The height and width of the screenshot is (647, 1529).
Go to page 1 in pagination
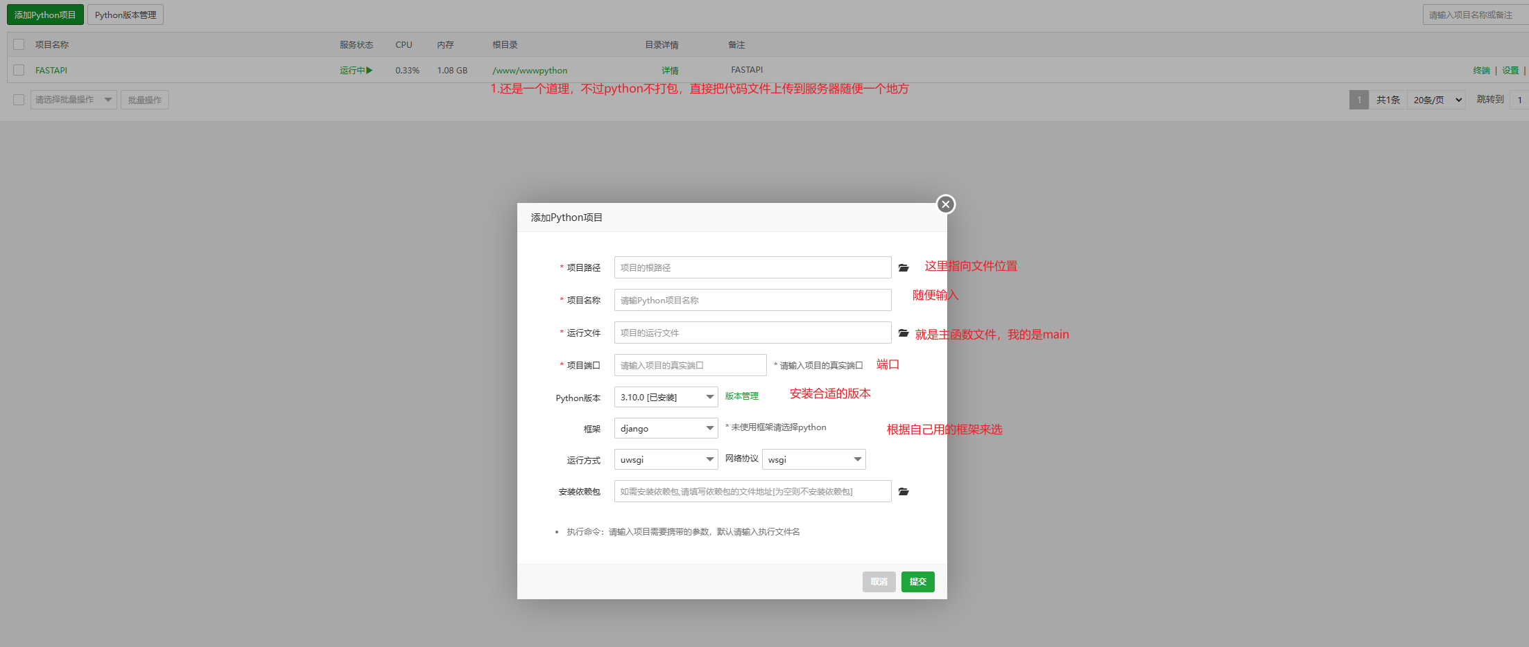click(1358, 100)
